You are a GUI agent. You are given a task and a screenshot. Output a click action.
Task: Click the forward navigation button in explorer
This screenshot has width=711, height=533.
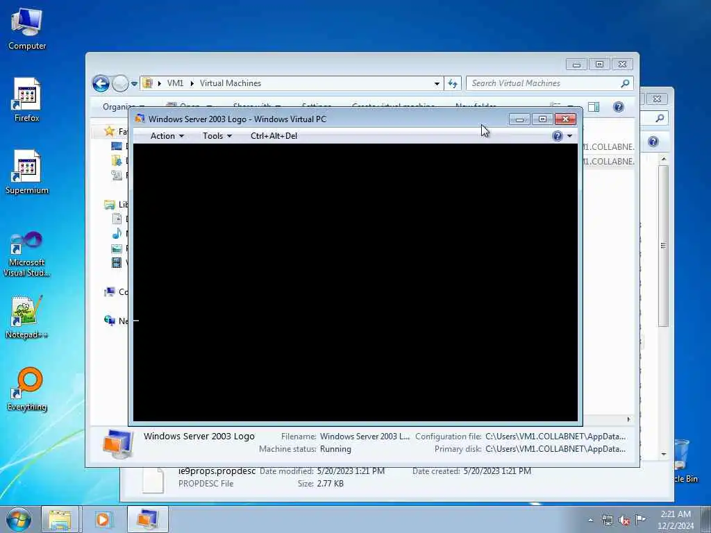pyautogui.click(x=120, y=83)
